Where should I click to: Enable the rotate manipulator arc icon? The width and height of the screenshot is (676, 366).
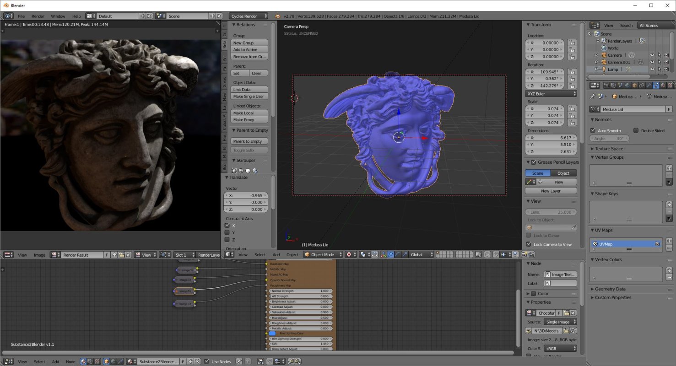397,255
